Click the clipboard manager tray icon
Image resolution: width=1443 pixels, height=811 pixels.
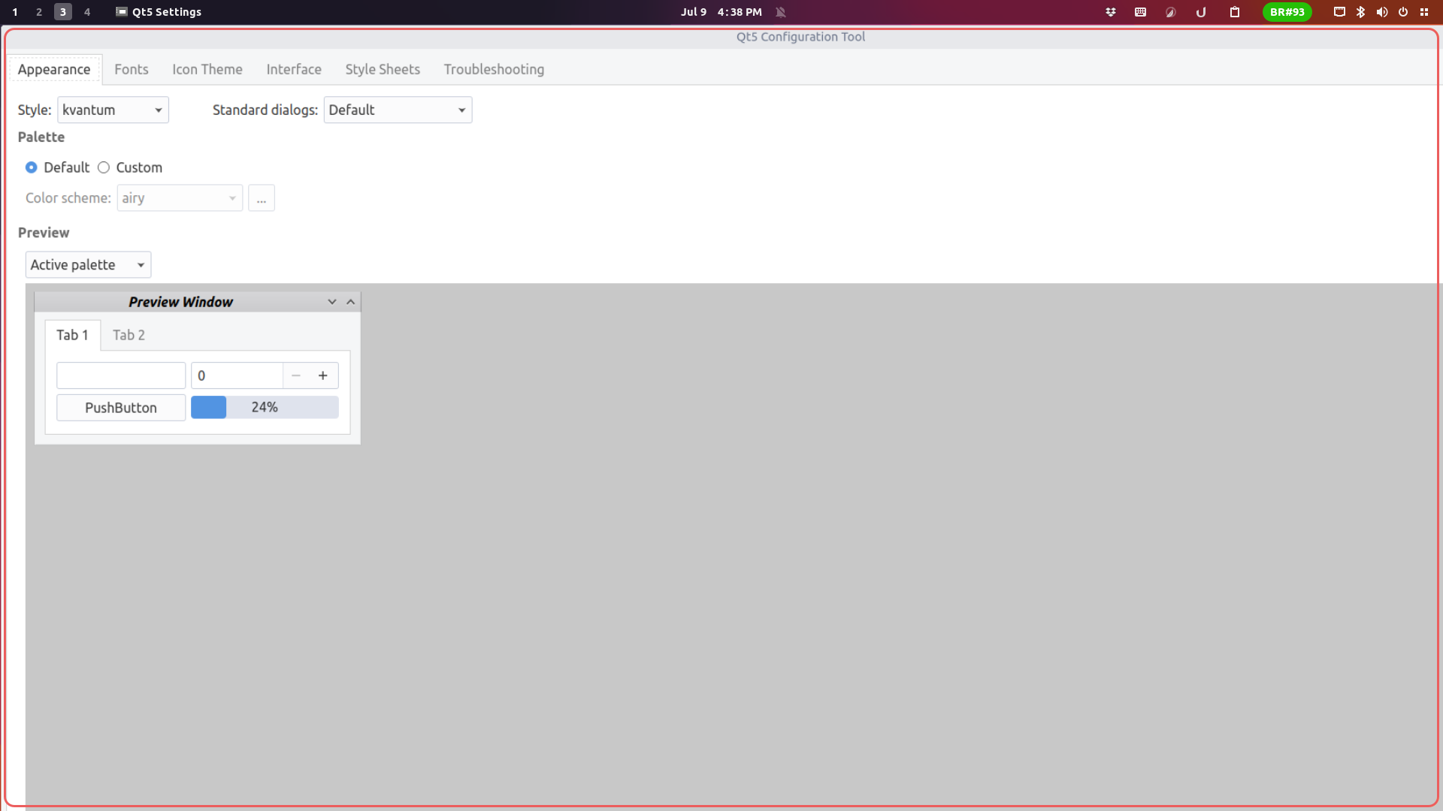tap(1235, 12)
